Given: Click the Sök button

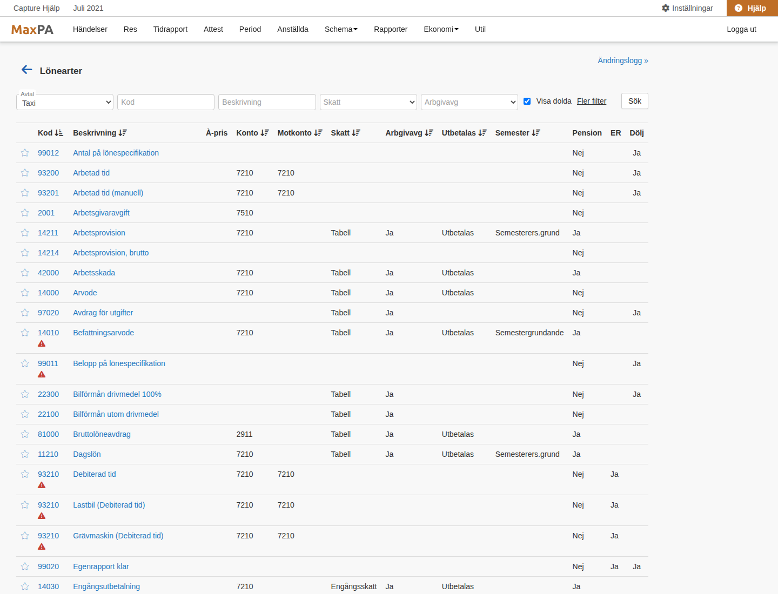Looking at the screenshot, I should [x=635, y=101].
